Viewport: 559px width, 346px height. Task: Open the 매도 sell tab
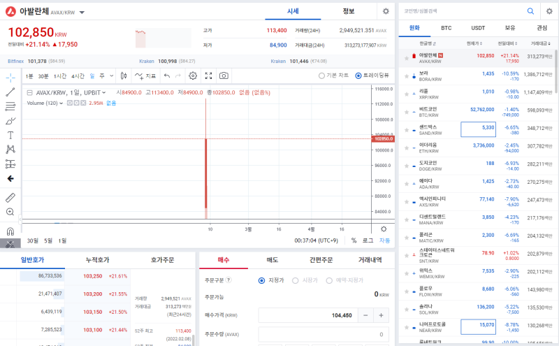[272, 260]
